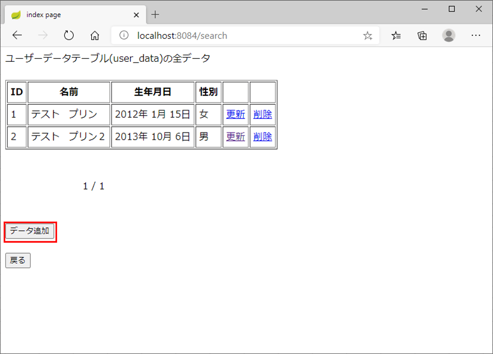Maximize the browser window
This screenshot has width=493, height=354.
click(452, 9)
